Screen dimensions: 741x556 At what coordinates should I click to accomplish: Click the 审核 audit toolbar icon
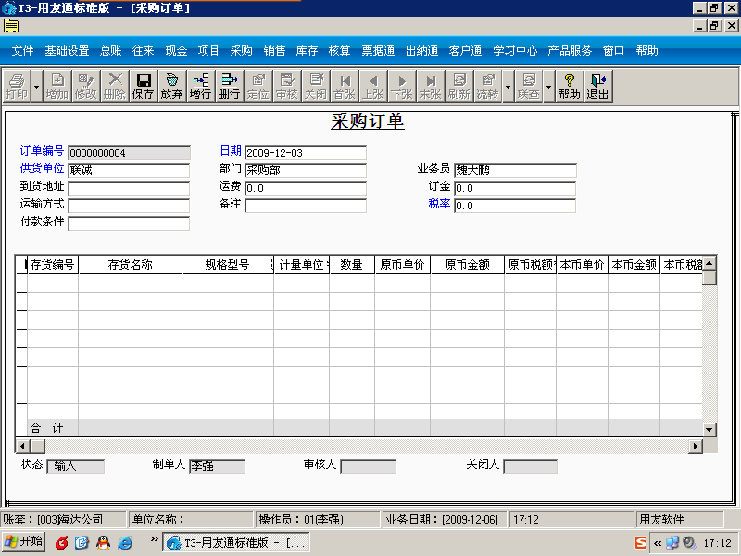286,86
